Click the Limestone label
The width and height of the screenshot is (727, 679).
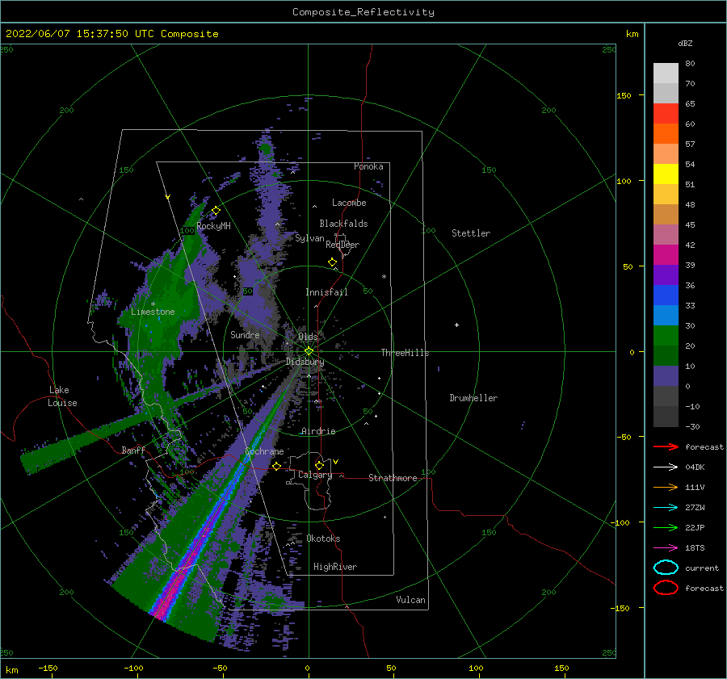click(153, 312)
